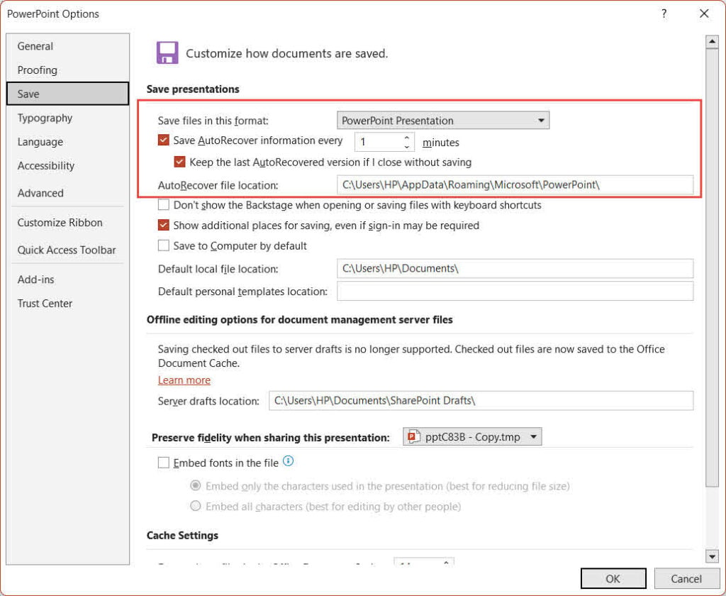Click the AutoRecover minutes number field
Screen dimensions: 726x596
[379, 142]
